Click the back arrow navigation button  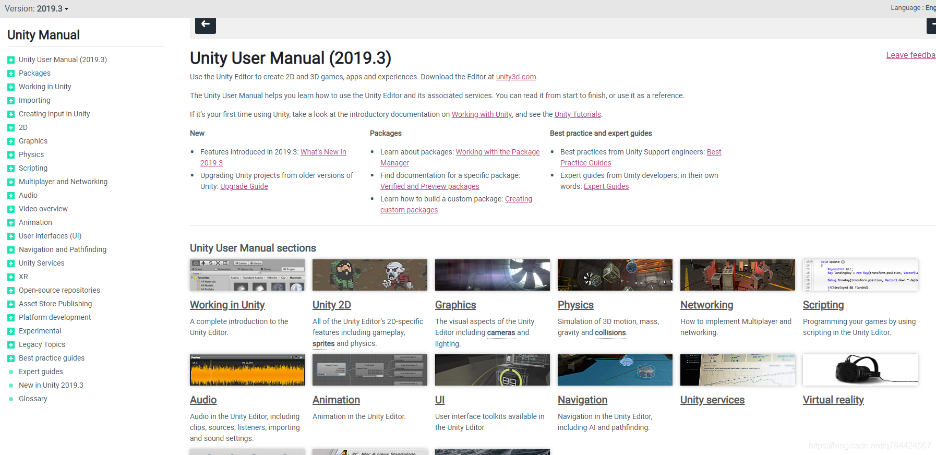[206, 25]
